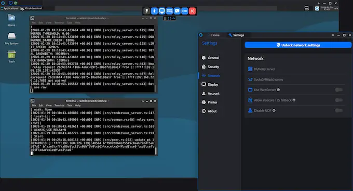Click the storage drive icon in remote panel
Image resolution: width=353 pixels, height=191 pixels.
307,8
